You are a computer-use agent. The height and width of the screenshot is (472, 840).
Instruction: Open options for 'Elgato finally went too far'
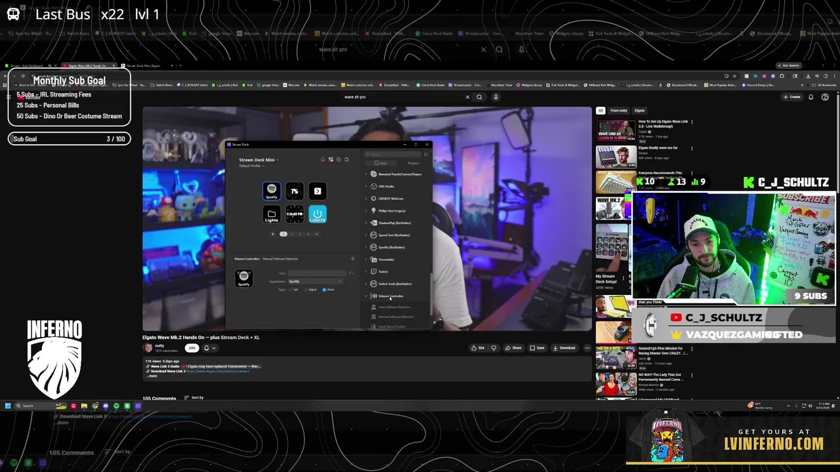click(x=692, y=148)
